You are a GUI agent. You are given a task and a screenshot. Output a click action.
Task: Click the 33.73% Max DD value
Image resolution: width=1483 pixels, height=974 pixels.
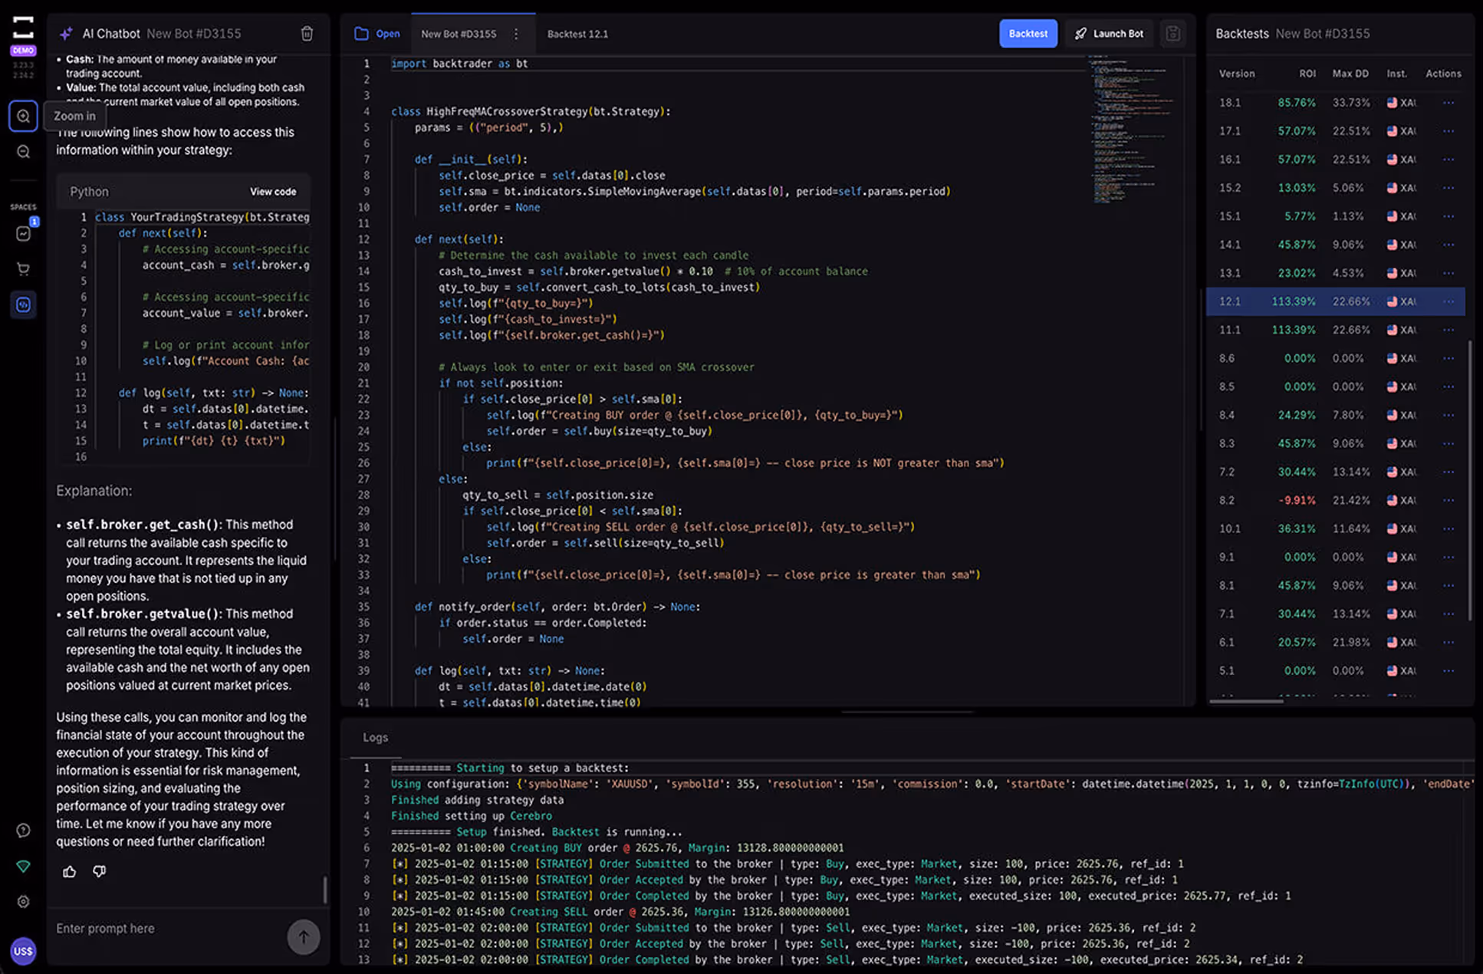[1350, 103]
